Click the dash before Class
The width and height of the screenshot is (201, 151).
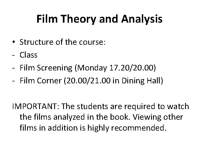13,55
